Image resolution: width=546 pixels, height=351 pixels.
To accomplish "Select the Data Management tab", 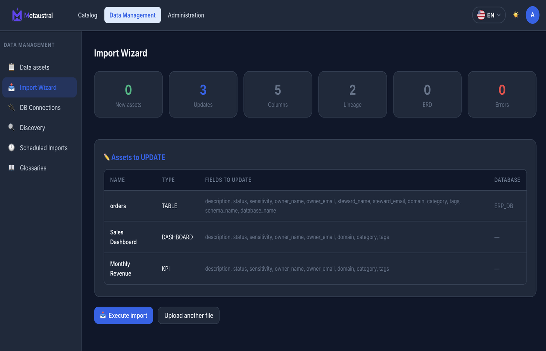I will (x=133, y=15).
